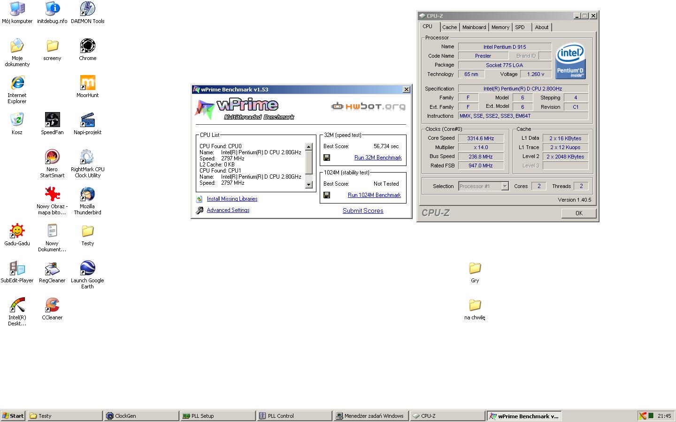Launch SubEdit-Player shortcut
The height and width of the screenshot is (422, 676).
coord(17,268)
